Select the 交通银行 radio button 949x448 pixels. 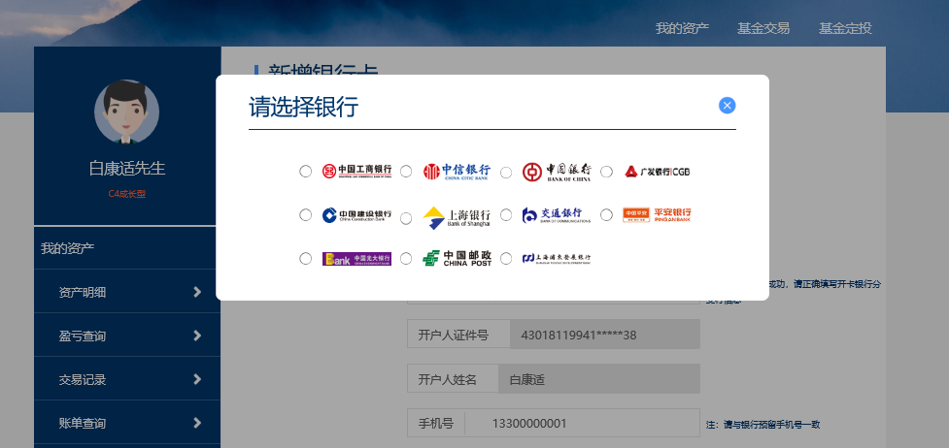pyautogui.click(x=506, y=214)
